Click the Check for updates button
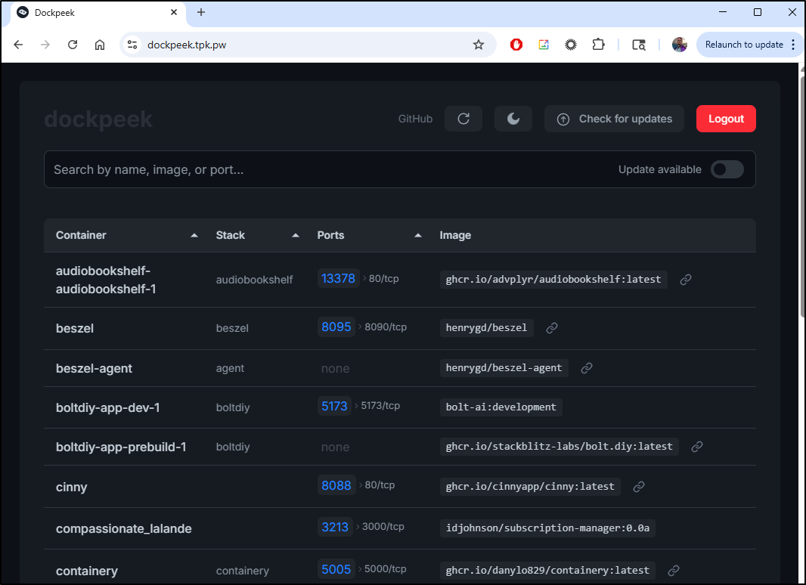The width and height of the screenshot is (806, 585). pyautogui.click(x=614, y=119)
